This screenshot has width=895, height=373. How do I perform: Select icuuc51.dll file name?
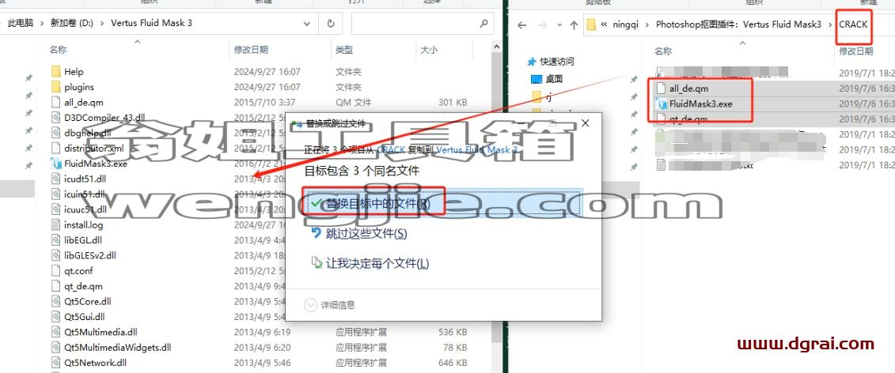(85, 209)
